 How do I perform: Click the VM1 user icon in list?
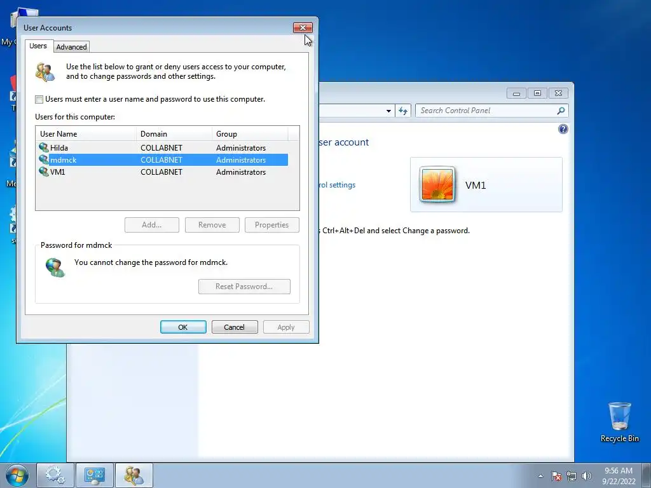[44, 172]
